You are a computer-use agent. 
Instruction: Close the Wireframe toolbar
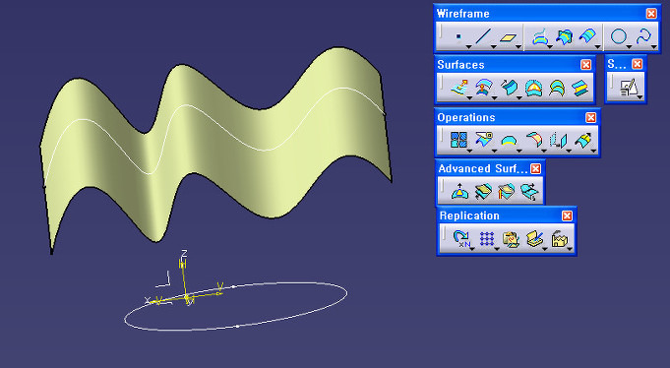click(651, 14)
